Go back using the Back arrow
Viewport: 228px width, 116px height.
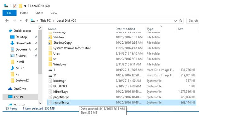pyautogui.click(x=7, y=21)
